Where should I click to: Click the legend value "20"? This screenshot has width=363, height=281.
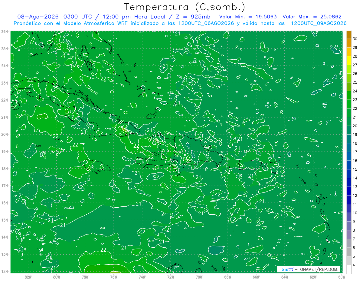point(355,126)
